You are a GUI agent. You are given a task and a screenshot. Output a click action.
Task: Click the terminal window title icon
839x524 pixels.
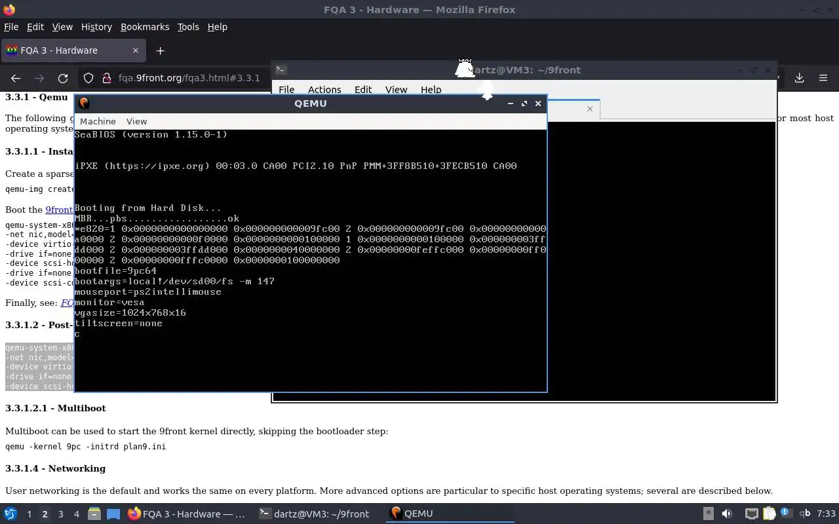(280, 69)
